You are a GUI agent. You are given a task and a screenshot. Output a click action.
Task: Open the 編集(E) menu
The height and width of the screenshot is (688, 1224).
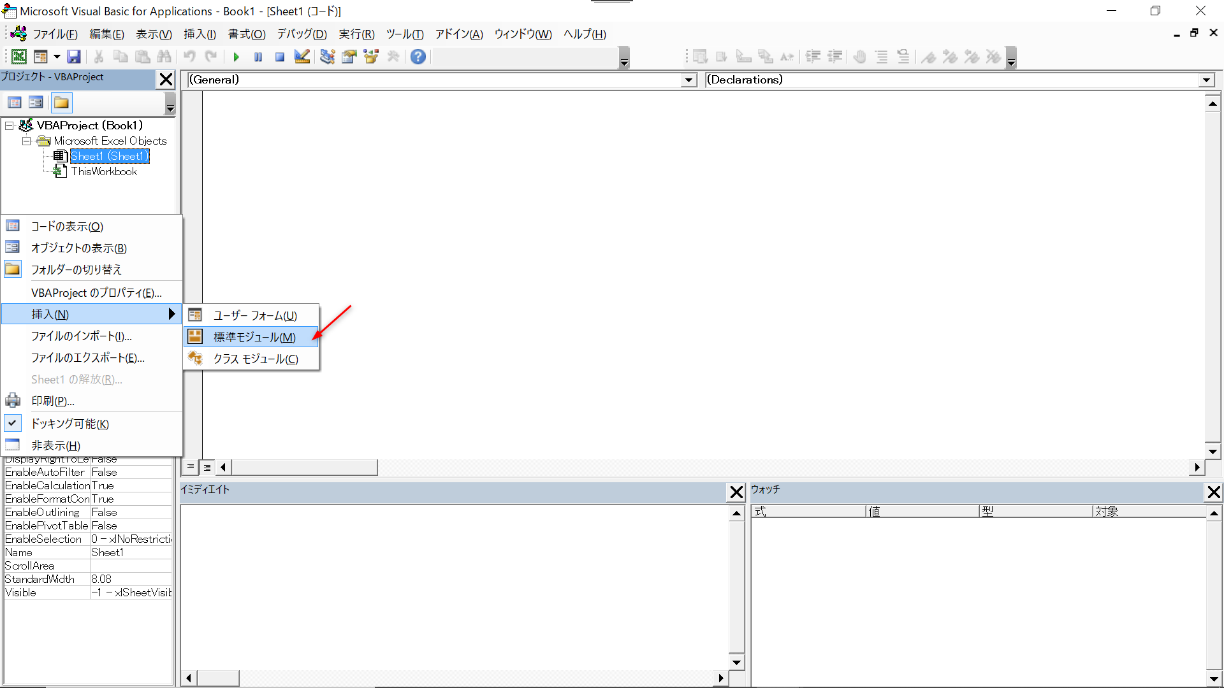(106, 34)
